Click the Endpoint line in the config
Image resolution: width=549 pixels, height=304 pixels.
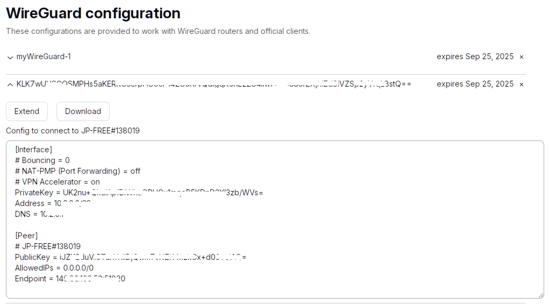click(70, 279)
